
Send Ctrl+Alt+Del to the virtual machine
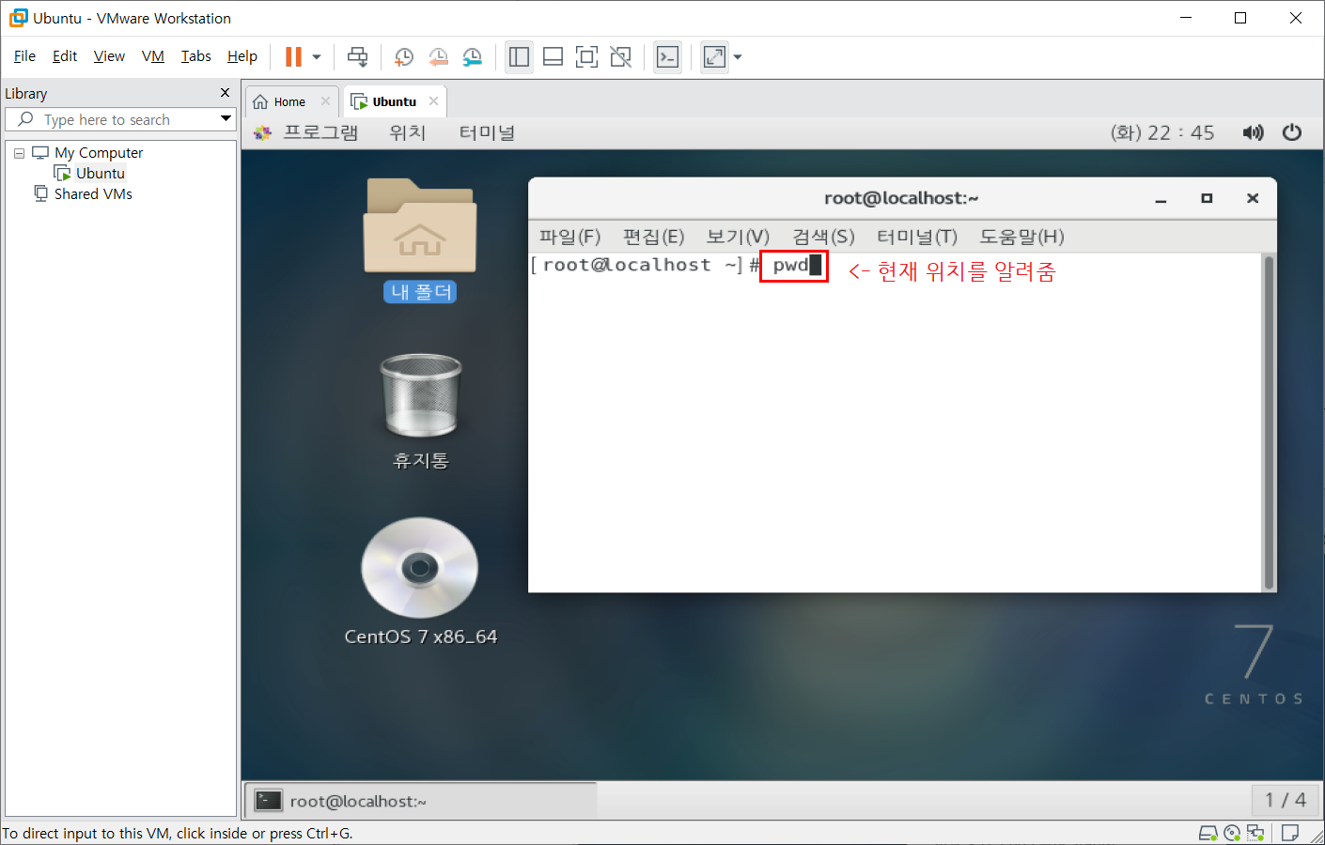[358, 57]
